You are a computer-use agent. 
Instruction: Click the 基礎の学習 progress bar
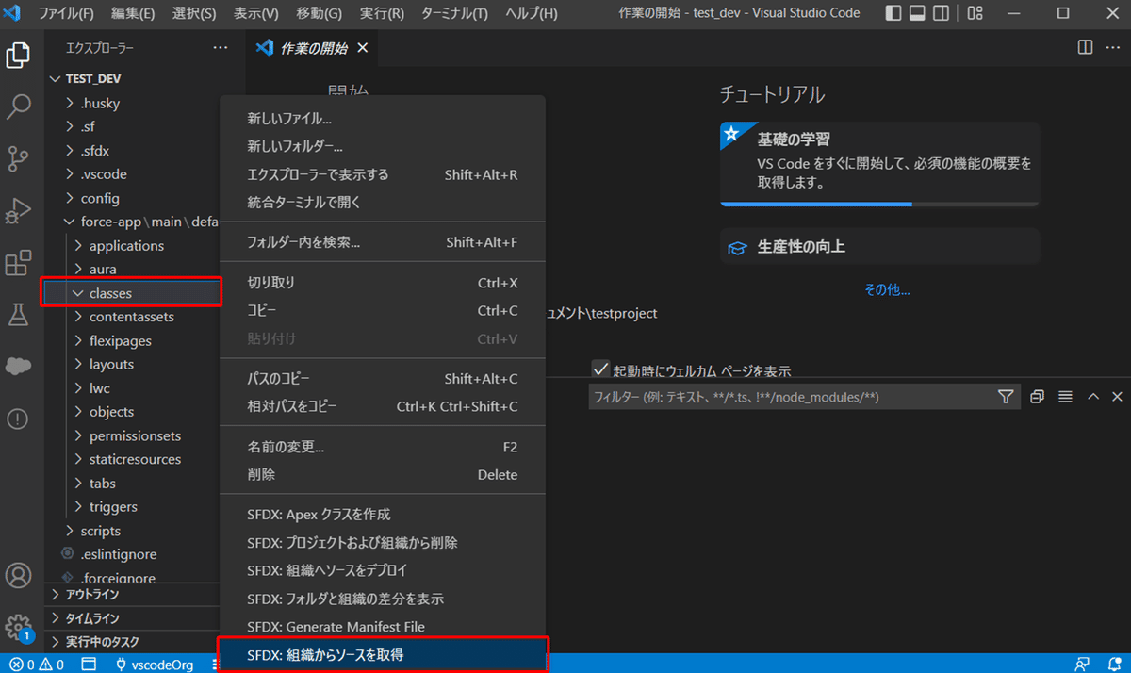(x=880, y=204)
